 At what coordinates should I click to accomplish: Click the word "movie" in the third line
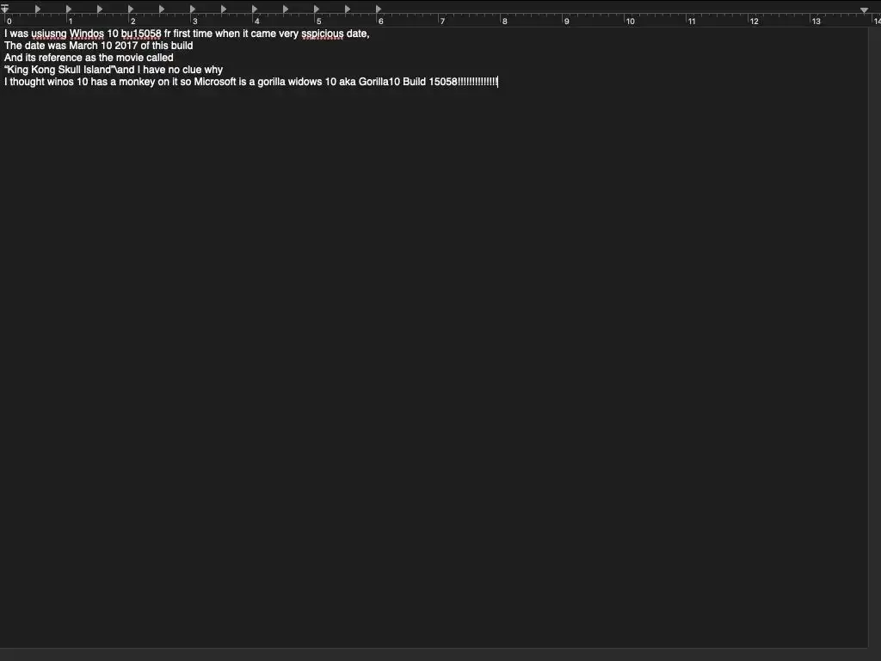[x=130, y=58]
